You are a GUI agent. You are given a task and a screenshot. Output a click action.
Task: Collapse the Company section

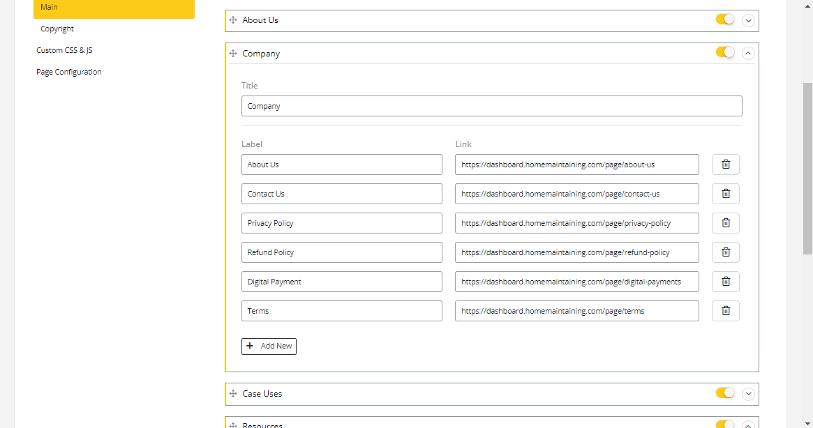(x=748, y=53)
